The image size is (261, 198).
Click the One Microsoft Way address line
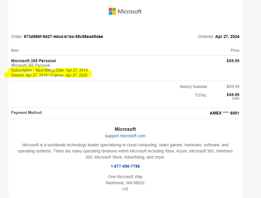click(x=125, y=177)
